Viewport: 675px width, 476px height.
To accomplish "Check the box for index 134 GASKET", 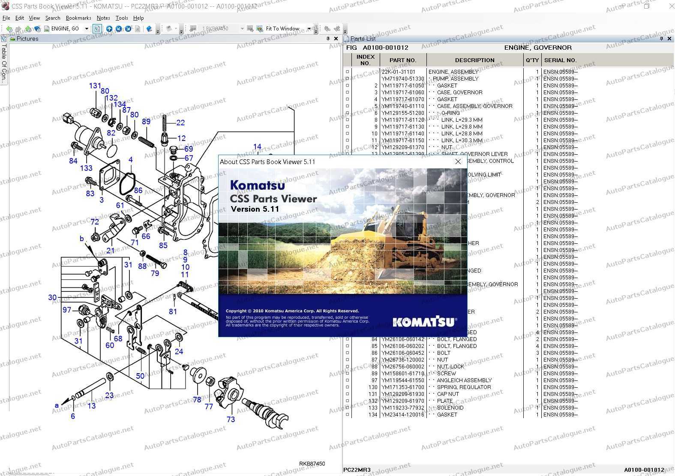I will point(347,415).
